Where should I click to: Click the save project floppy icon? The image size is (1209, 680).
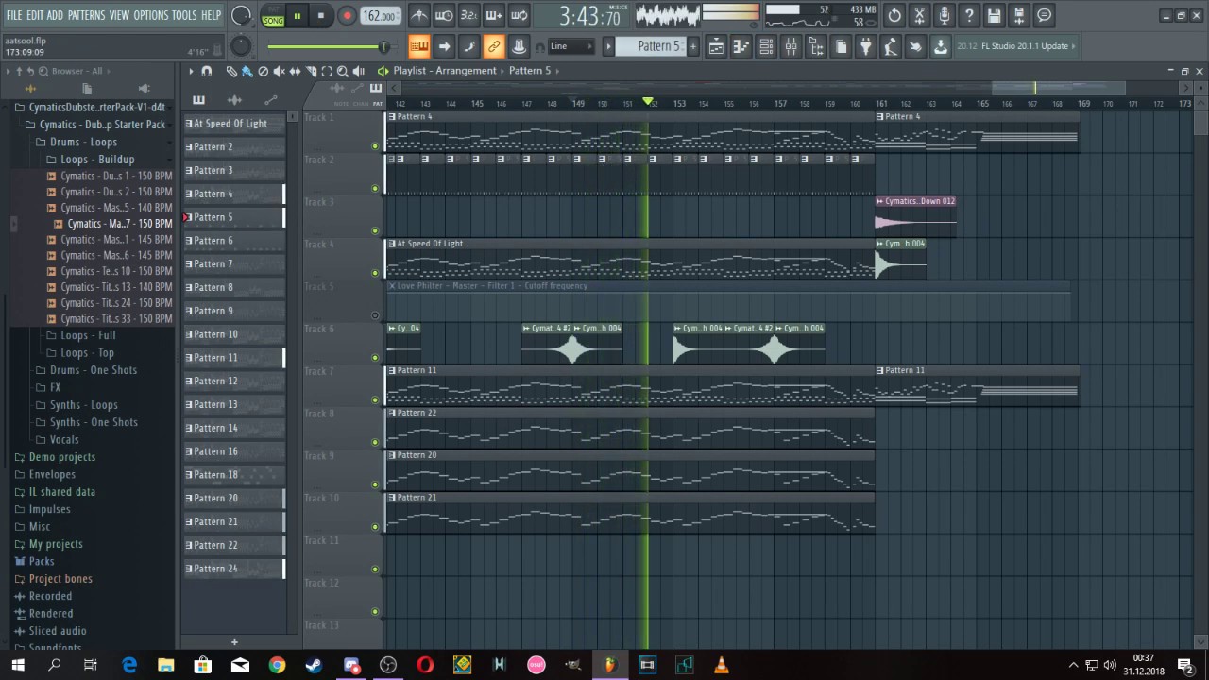pyautogui.click(x=994, y=15)
